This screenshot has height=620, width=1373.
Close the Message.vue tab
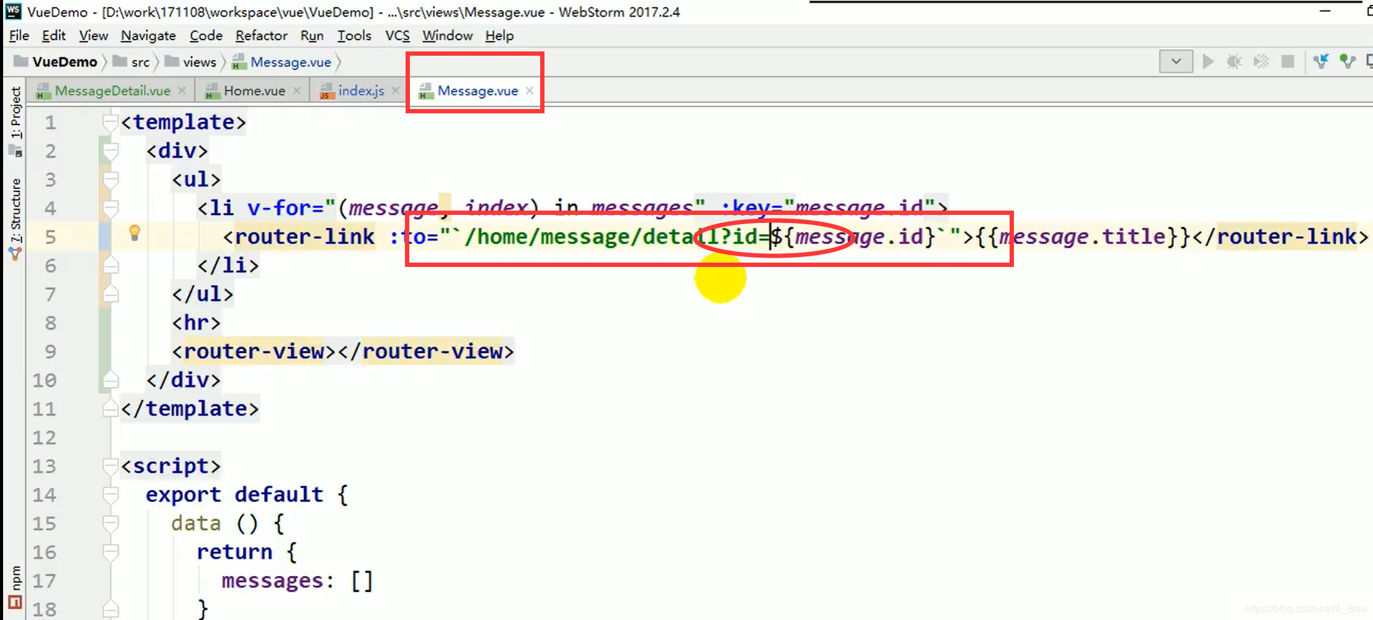point(530,90)
